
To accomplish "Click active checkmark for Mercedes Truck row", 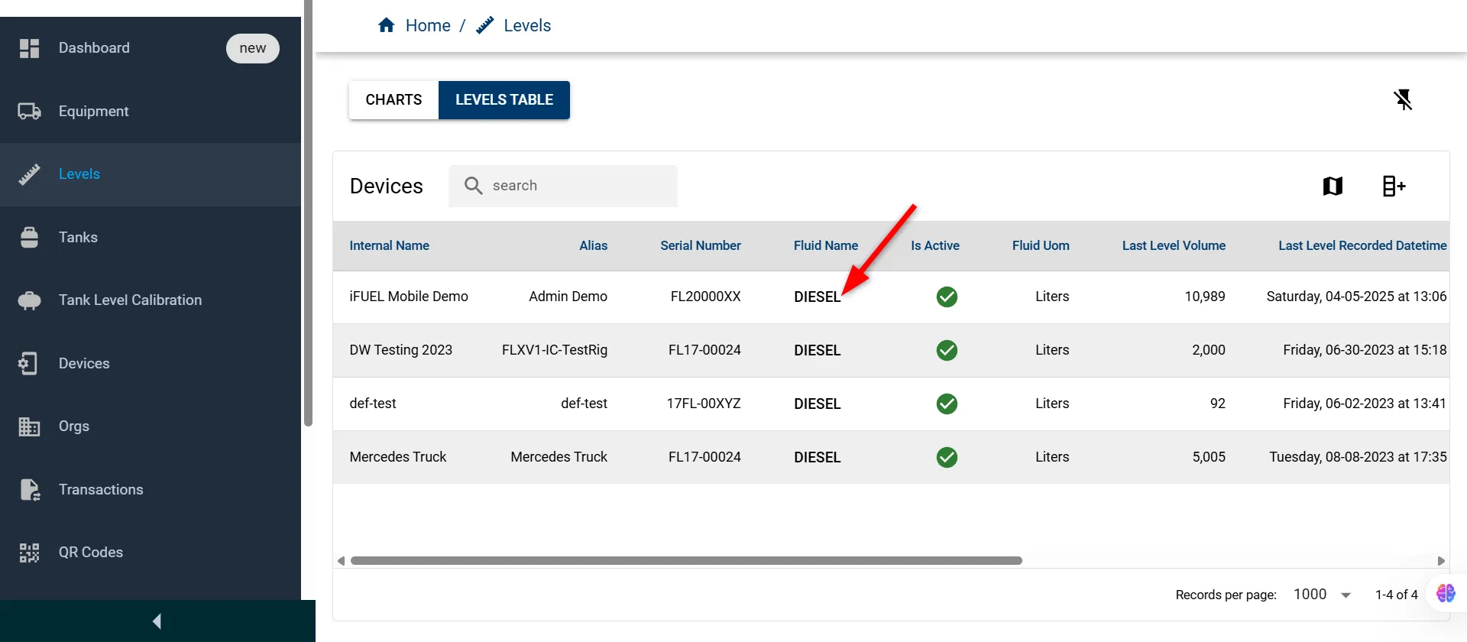I will coord(947,457).
